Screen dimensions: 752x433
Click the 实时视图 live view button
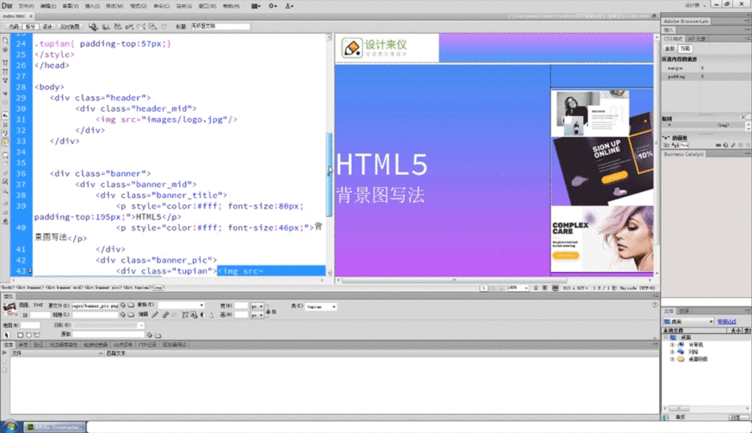point(70,27)
